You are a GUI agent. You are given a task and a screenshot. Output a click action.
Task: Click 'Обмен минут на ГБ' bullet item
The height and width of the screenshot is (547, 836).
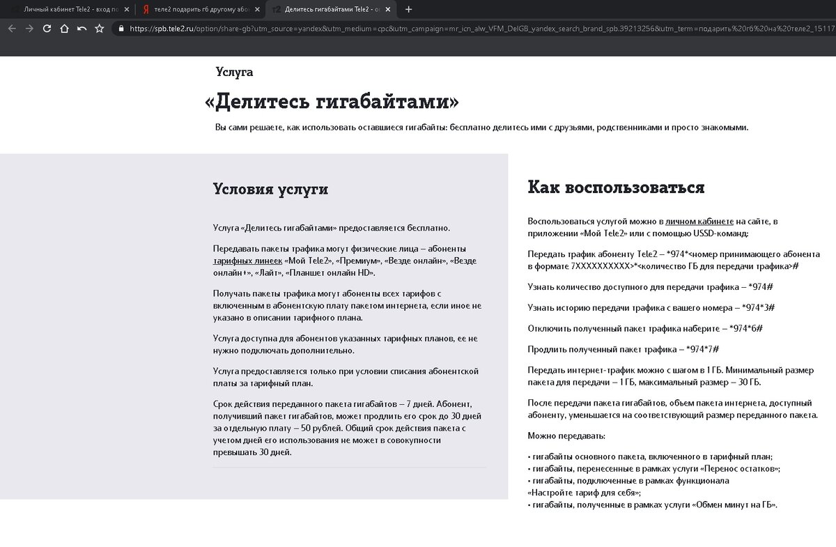tap(652, 504)
